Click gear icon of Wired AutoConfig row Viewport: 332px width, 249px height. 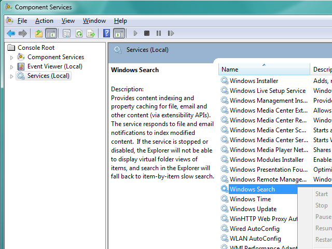coord(225,228)
